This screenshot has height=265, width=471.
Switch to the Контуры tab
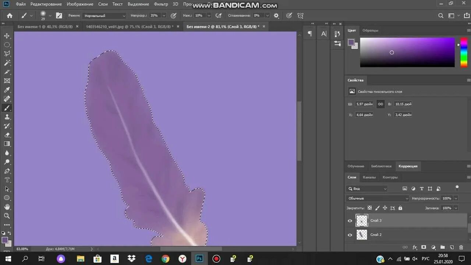[390, 177]
